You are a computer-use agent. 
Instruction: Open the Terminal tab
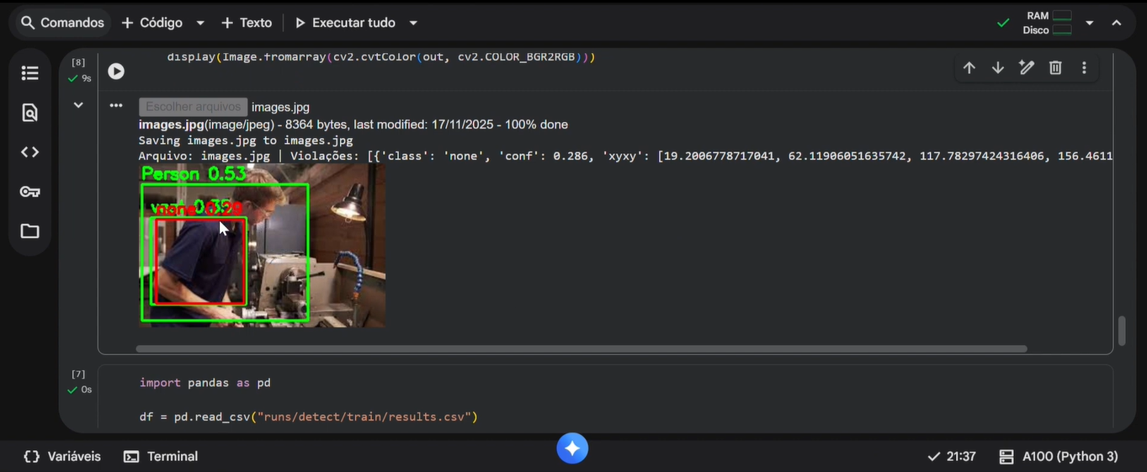pos(161,457)
